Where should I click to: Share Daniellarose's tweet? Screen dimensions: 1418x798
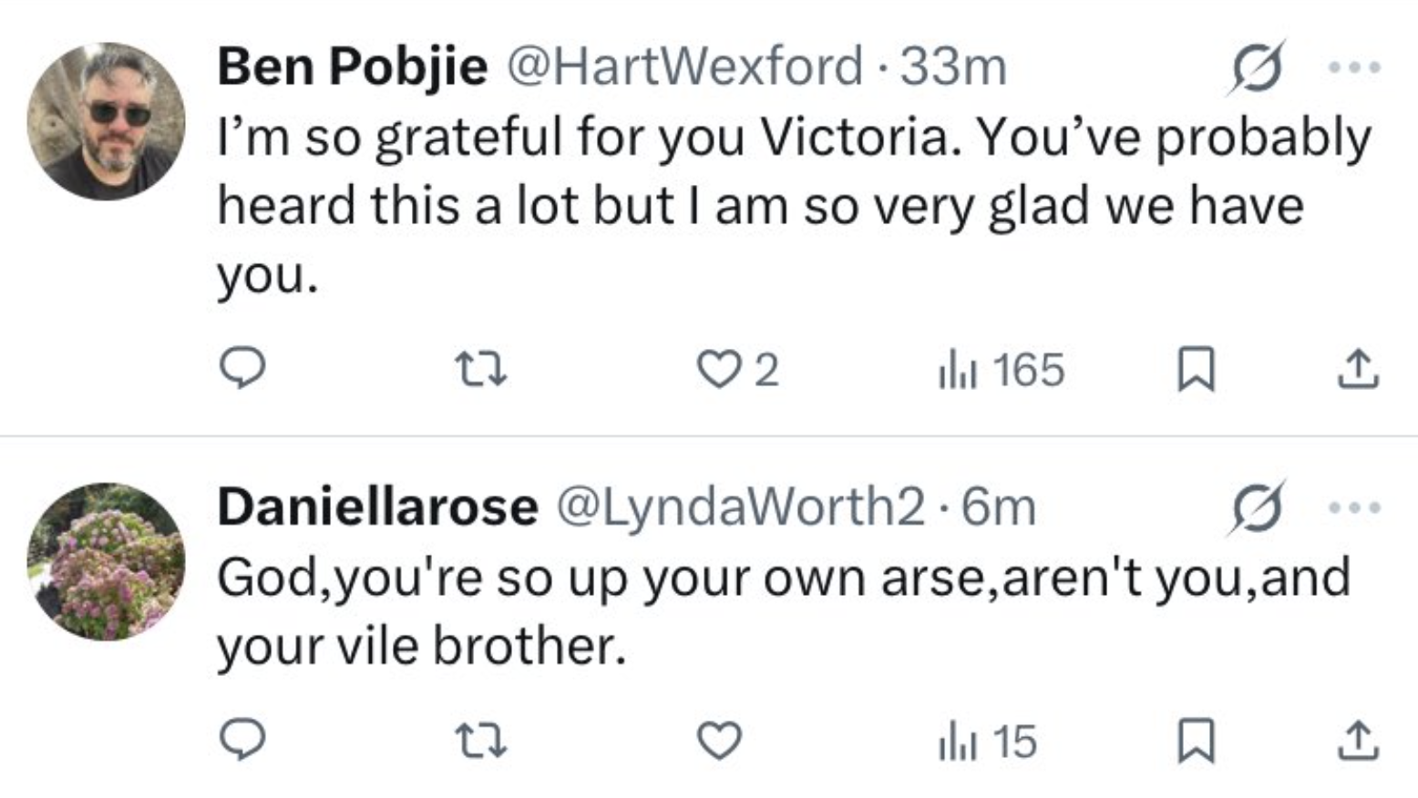pyautogui.click(x=1358, y=742)
